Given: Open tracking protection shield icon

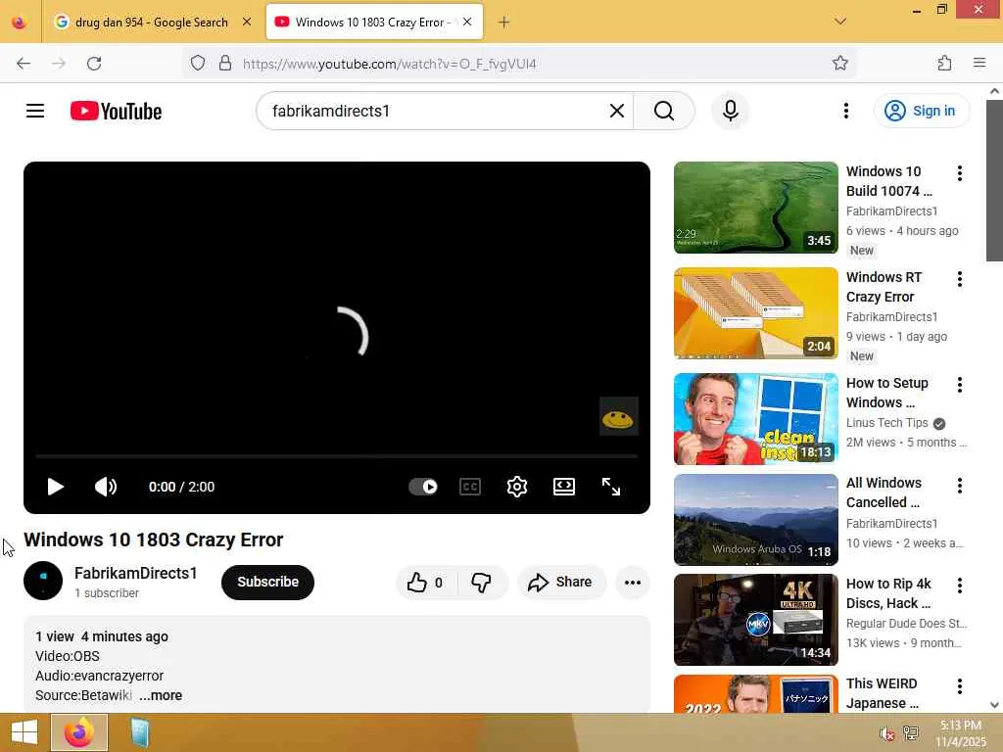Looking at the screenshot, I should (x=198, y=63).
